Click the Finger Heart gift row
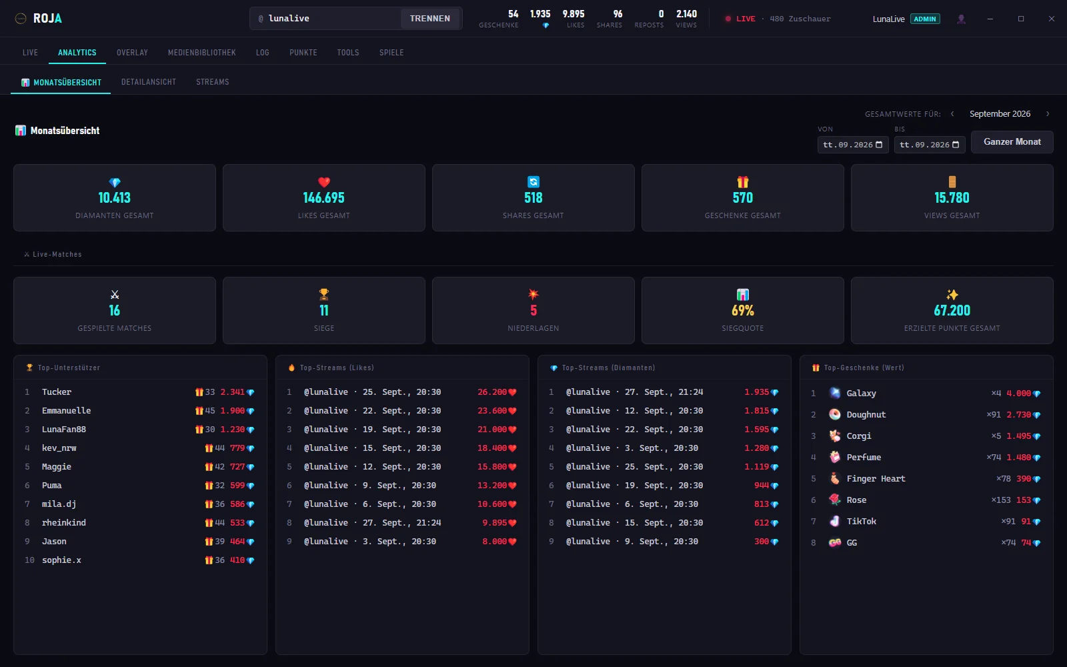The height and width of the screenshot is (667, 1067). coord(926,479)
